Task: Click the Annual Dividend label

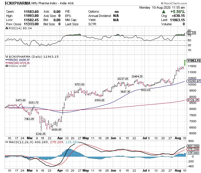Action: pos(100,16)
